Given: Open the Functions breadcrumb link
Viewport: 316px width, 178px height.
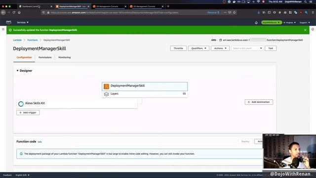Looking at the screenshot, I should tap(33, 40).
